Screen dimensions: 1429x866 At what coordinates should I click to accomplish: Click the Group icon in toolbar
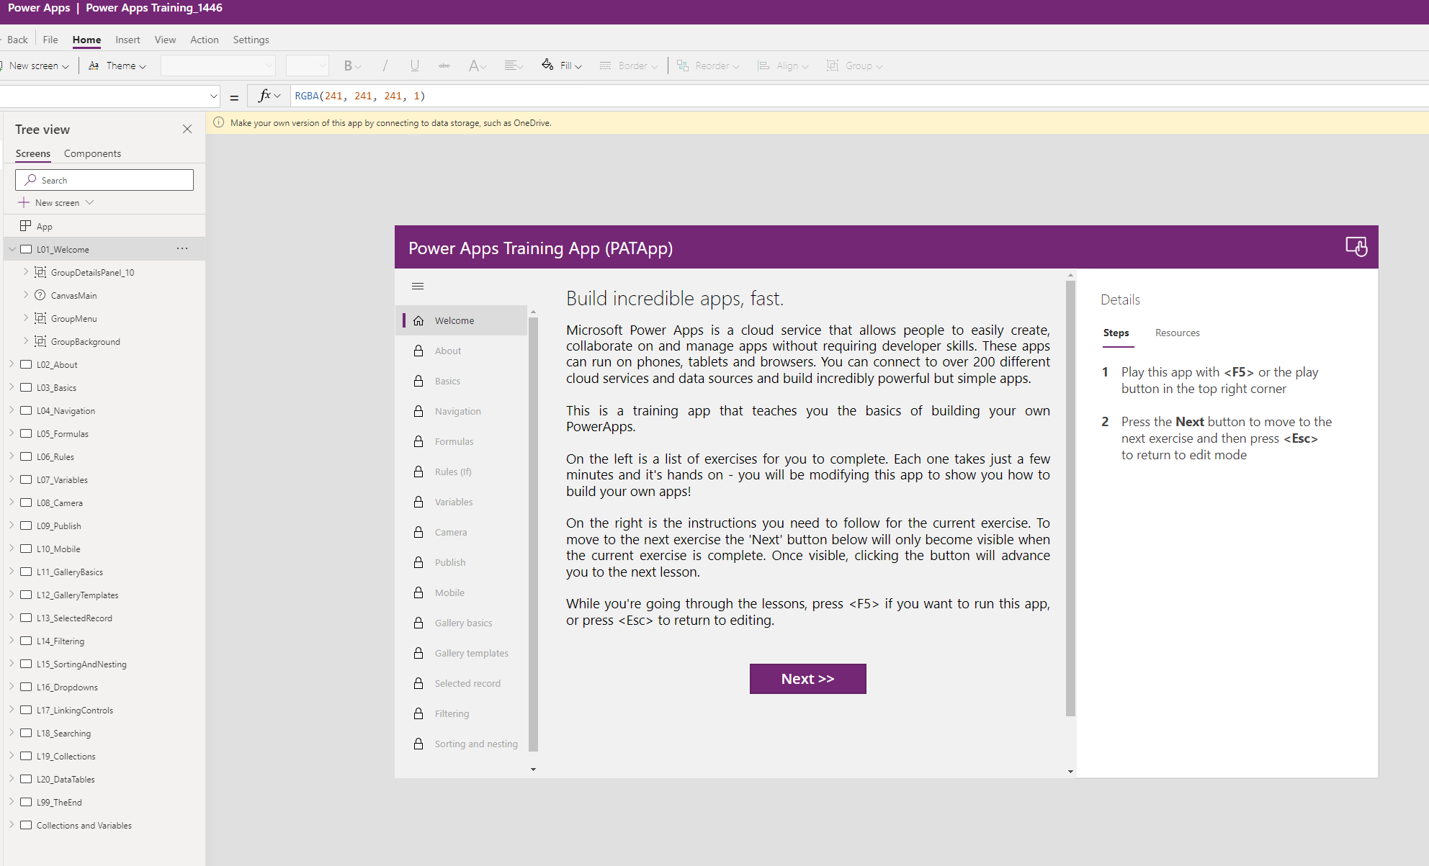click(833, 66)
